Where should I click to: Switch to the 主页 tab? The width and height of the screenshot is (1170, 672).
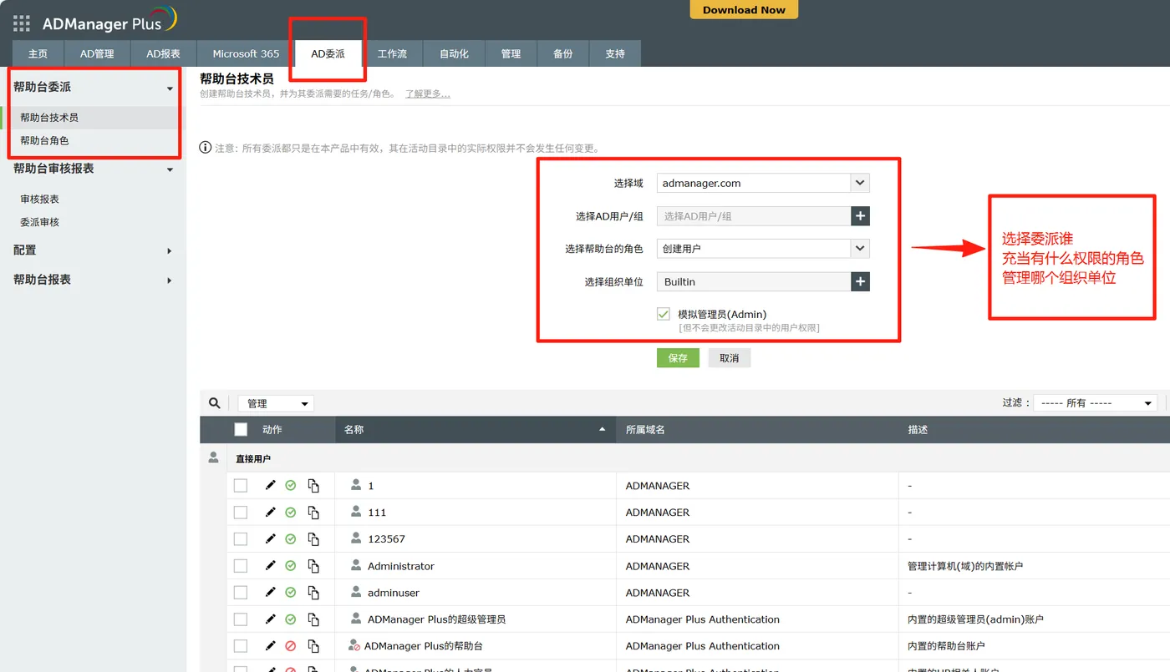pyautogui.click(x=38, y=53)
